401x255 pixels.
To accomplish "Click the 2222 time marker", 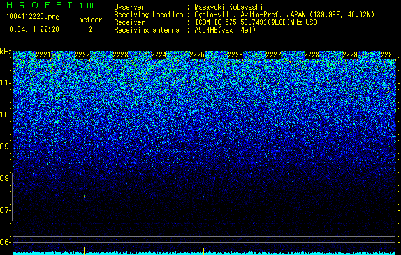I will (82, 55).
